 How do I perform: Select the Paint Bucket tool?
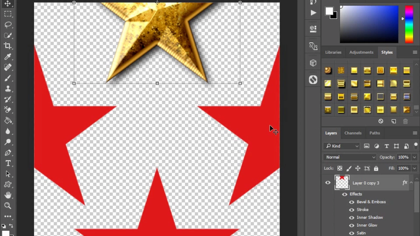[x=8, y=121]
